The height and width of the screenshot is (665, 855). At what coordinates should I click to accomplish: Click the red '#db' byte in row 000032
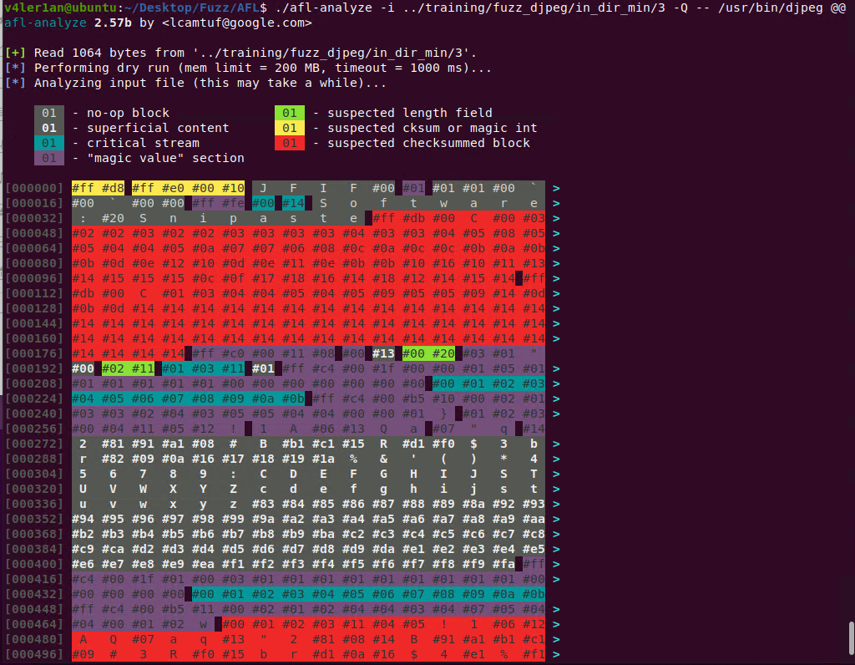[x=413, y=218]
